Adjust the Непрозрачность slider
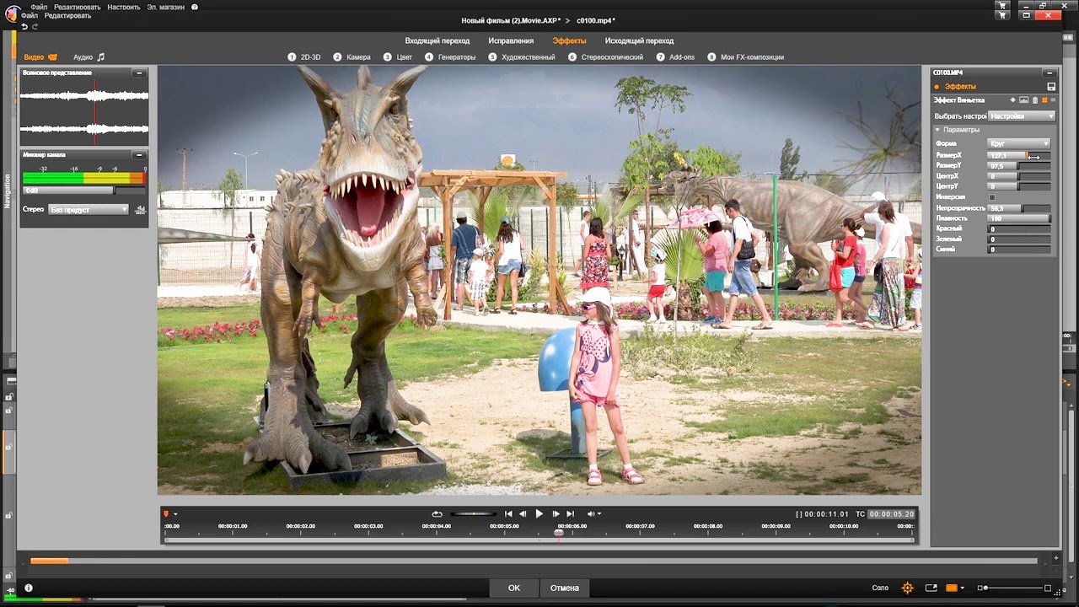Image resolution: width=1079 pixels, height=607 pixels. [1019, 207]
